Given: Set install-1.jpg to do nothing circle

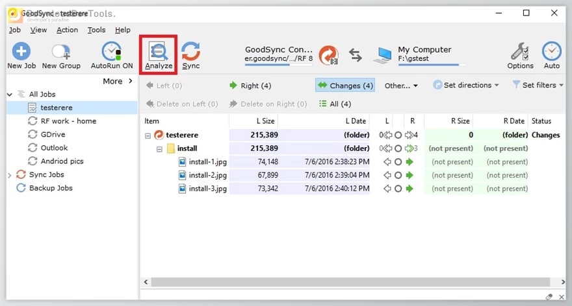Looking at the screenshot, I should point(398,162).
